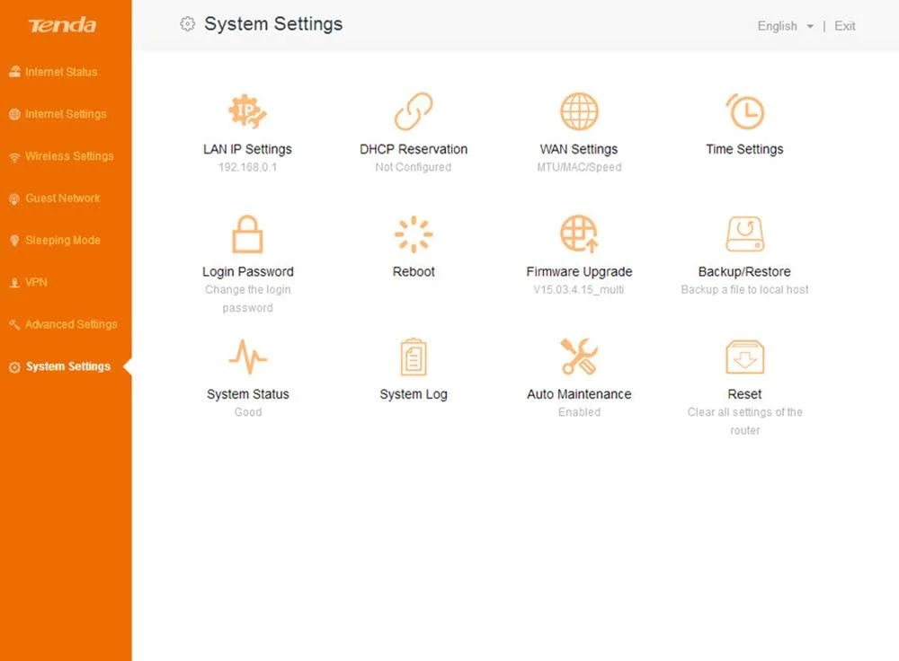Click the Reset factory-defaults icon
899x661 pixels.
[744, 357]
